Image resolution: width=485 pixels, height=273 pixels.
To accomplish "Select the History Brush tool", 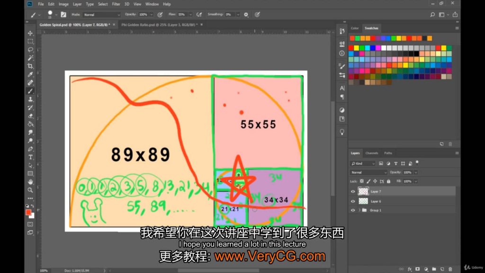I will point(30,108).
